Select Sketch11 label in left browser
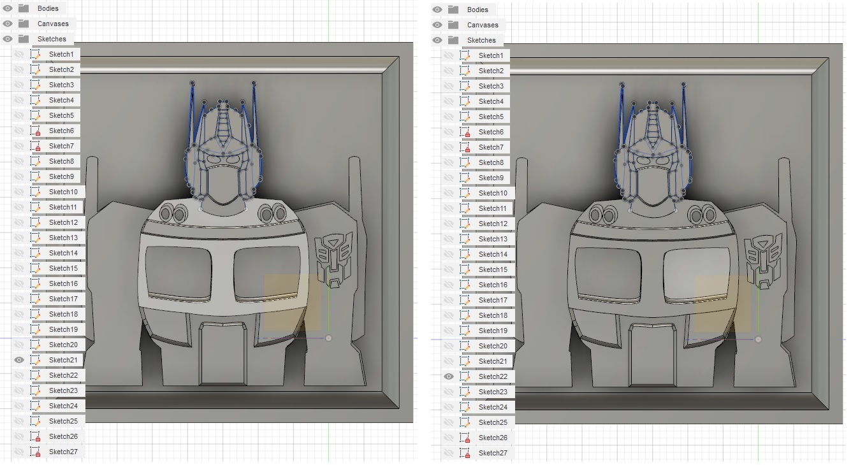 pyautogui.click(x=63, y=207)
